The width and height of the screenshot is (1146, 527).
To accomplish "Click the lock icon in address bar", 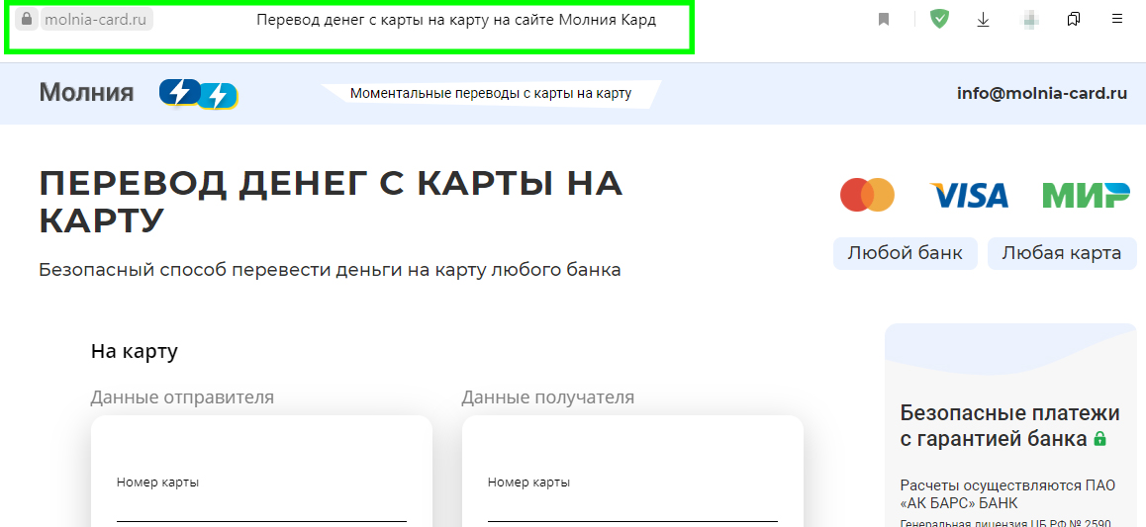I will pos(27,18).
